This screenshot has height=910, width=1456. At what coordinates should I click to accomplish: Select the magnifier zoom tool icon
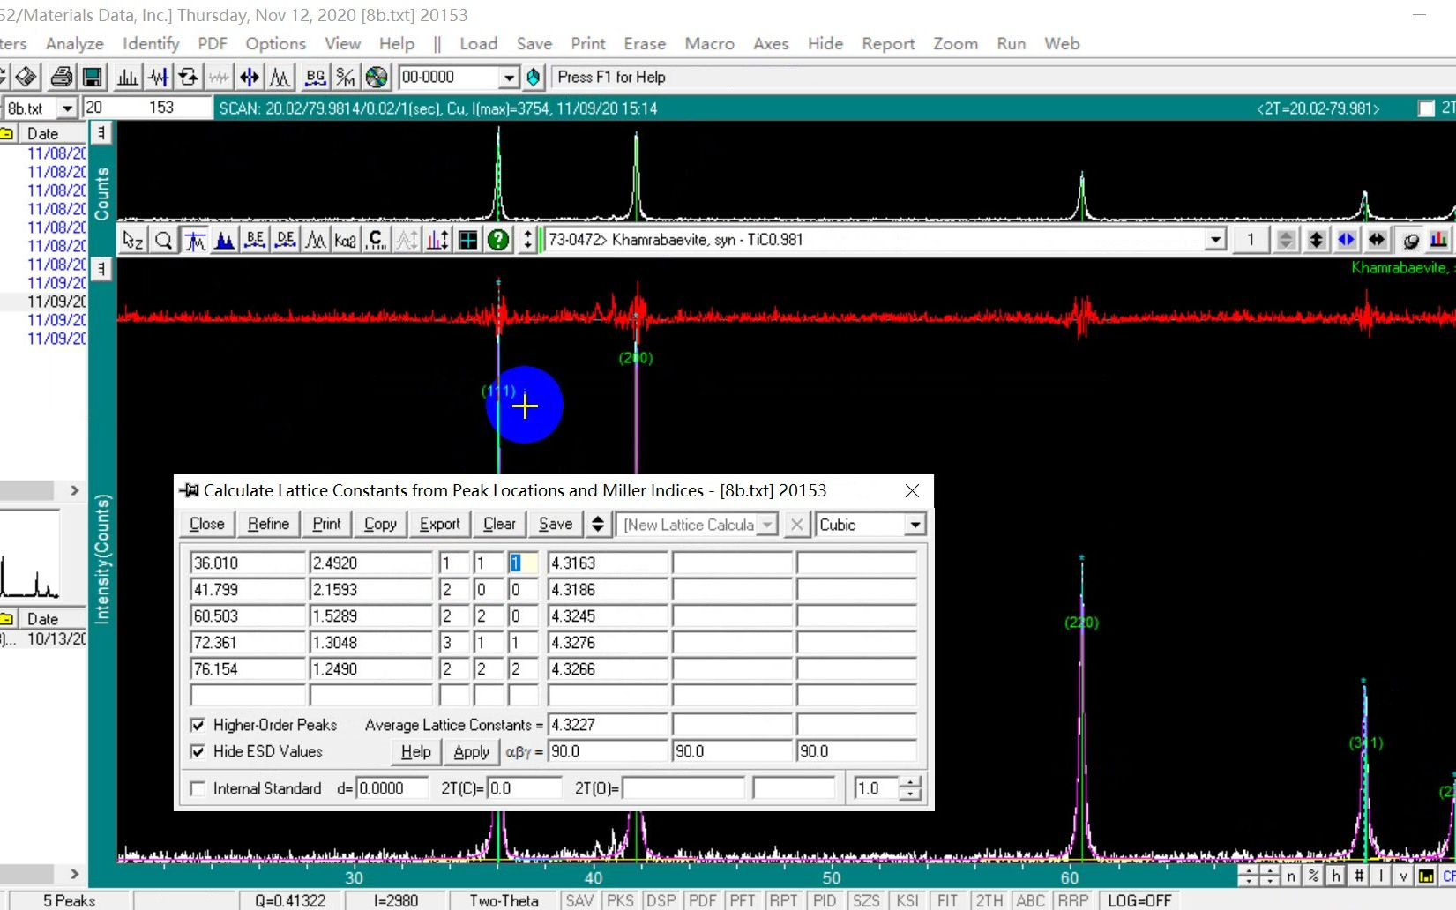163,240
